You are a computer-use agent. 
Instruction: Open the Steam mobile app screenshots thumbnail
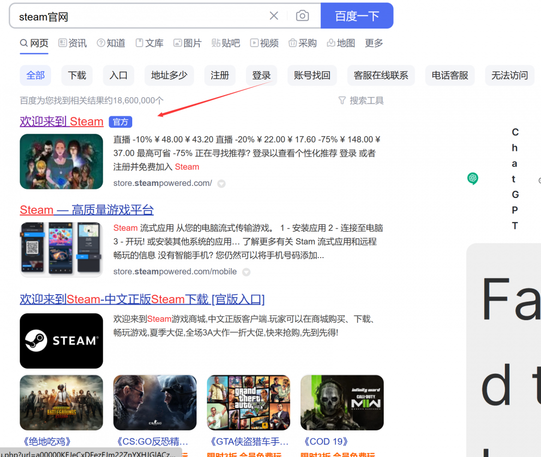[x=62, y=250]
